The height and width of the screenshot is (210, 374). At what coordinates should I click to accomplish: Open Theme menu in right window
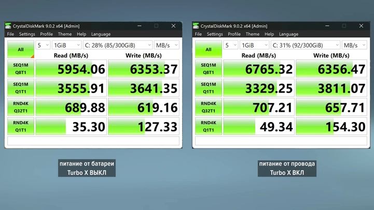pyautogui.click(x=252, y=34)
